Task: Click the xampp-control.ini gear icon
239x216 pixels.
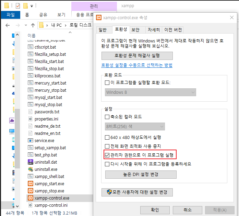Action: (x=31, y=205)
